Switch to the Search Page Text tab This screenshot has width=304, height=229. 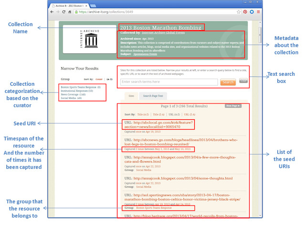tap(153, 96)
